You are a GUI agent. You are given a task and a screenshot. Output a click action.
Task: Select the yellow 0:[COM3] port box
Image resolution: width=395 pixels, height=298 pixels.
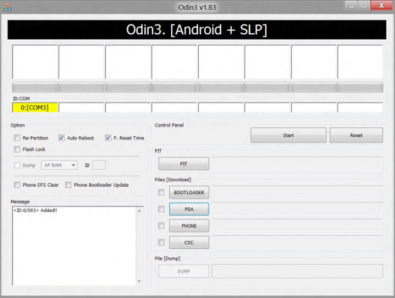pyautogui.click(x=35, y=107)
